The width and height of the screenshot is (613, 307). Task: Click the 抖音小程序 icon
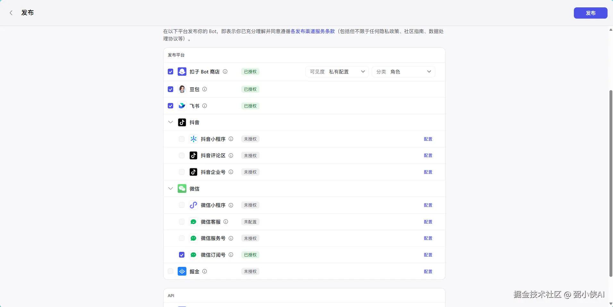click(193, 139)
